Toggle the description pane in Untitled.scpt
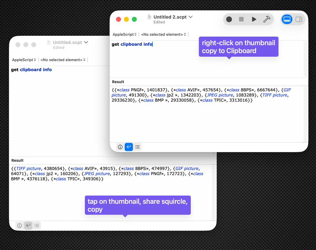316x250 pixels. tap(19, 225)
